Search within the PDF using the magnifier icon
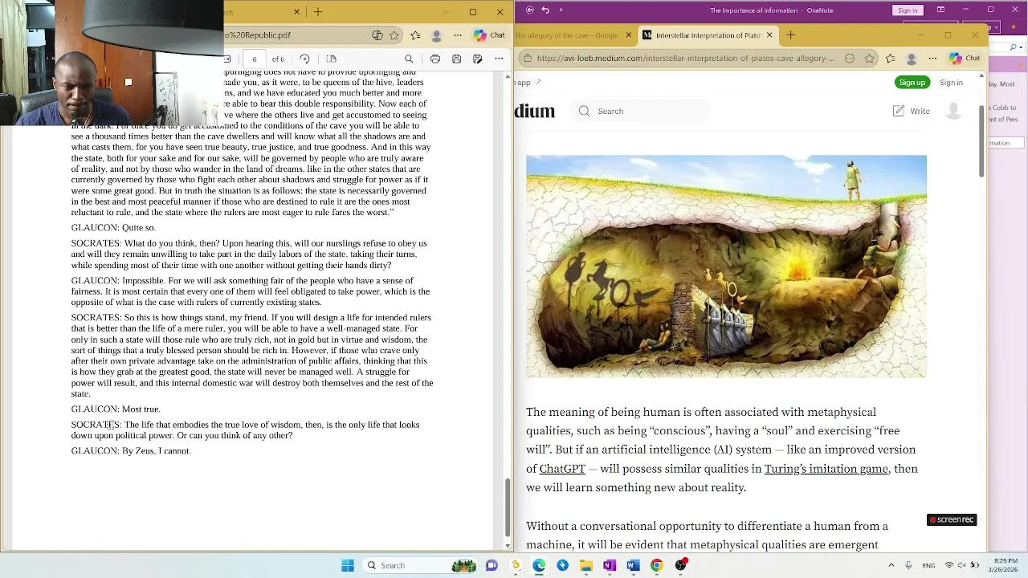 pyautogui.click(x=409, y=59)
